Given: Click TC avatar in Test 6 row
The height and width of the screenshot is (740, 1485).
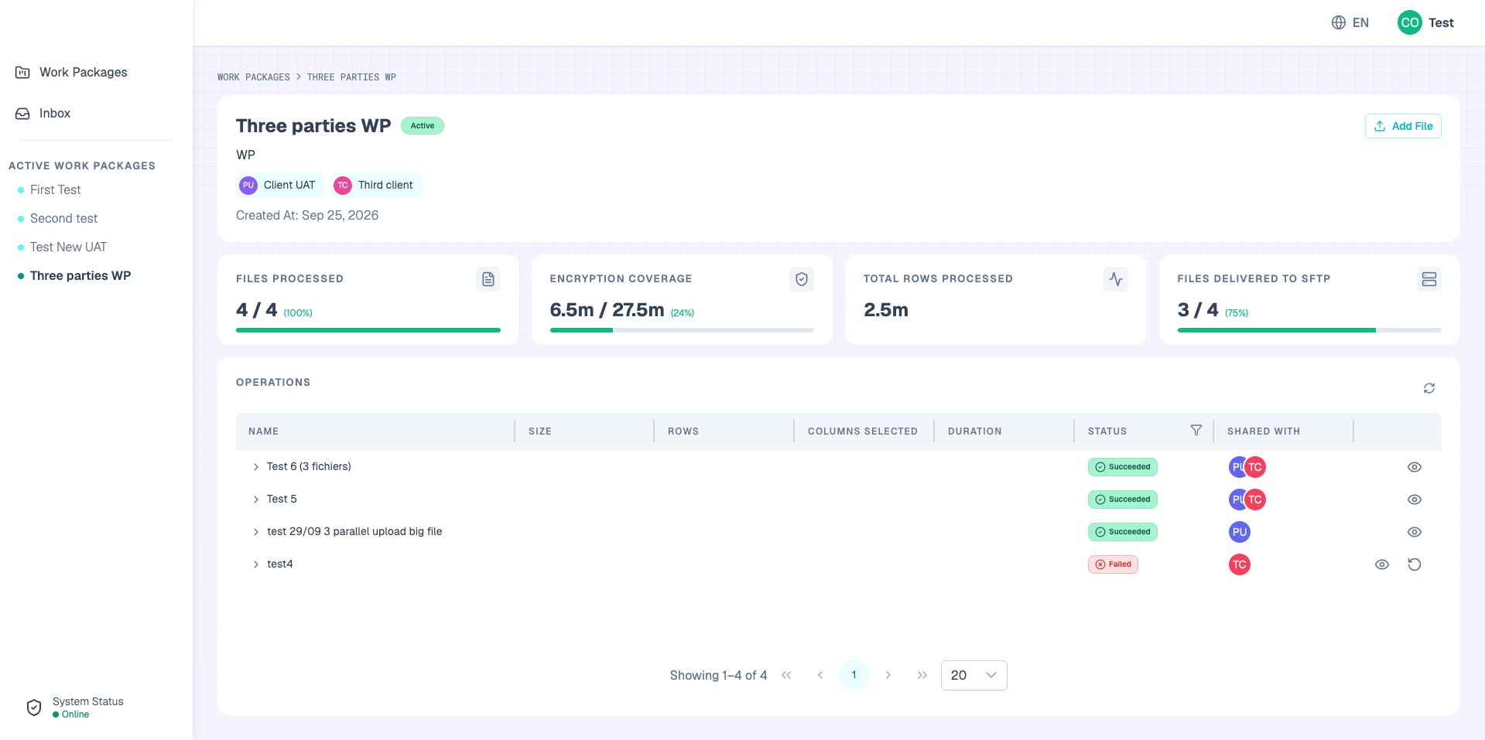Looking at the screenshot, I should click(x=1255, y=467).
